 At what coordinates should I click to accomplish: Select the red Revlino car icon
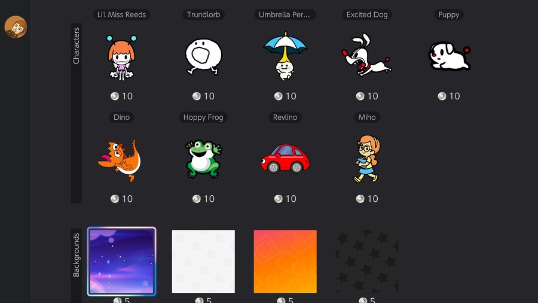(285, 158)
